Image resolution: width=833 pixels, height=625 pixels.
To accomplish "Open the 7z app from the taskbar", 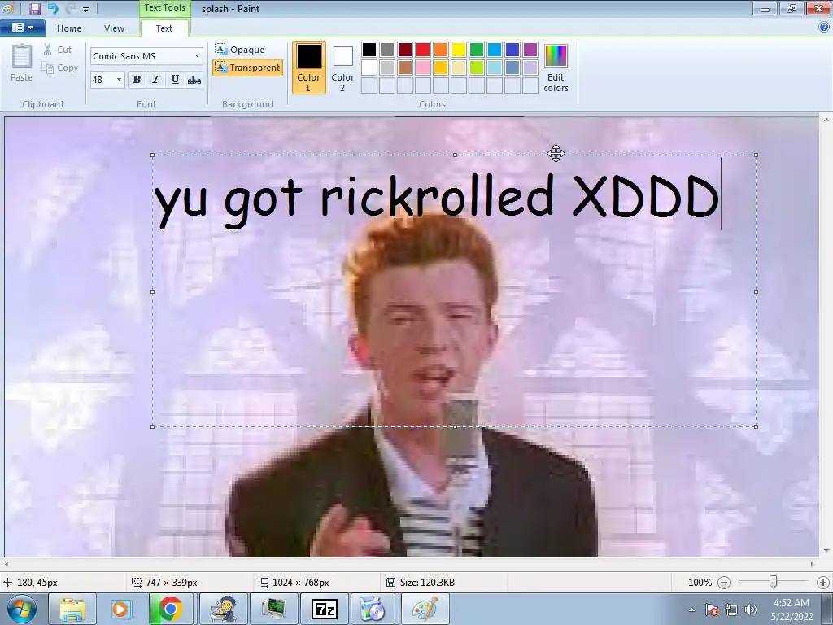I will [324, 609].
